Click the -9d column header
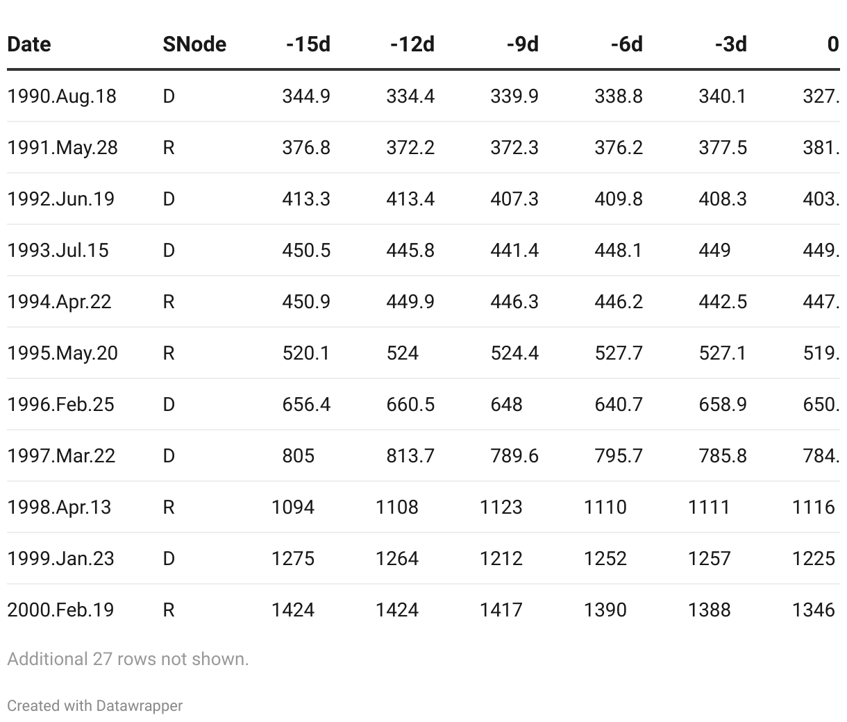Screen dimensions: 847x722 522,44
